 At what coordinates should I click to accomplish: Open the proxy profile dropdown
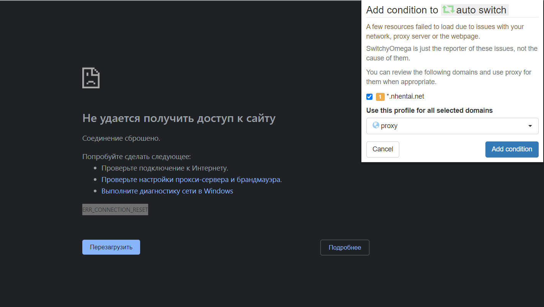[x=452, y=126]
